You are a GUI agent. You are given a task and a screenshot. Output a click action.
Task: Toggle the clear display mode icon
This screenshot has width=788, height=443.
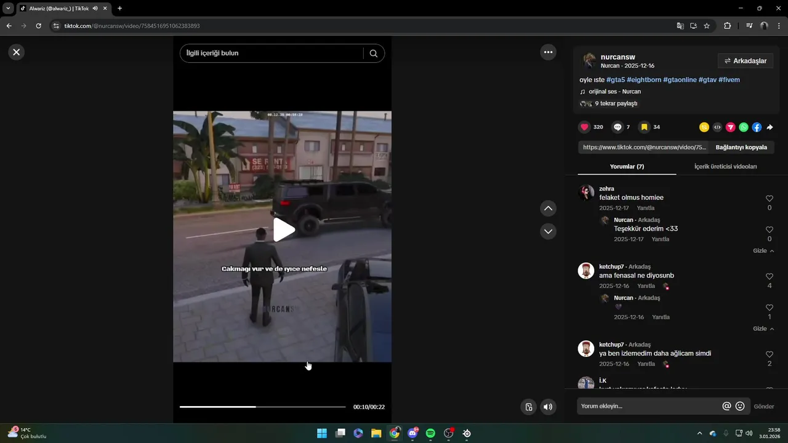pos(528,407)
